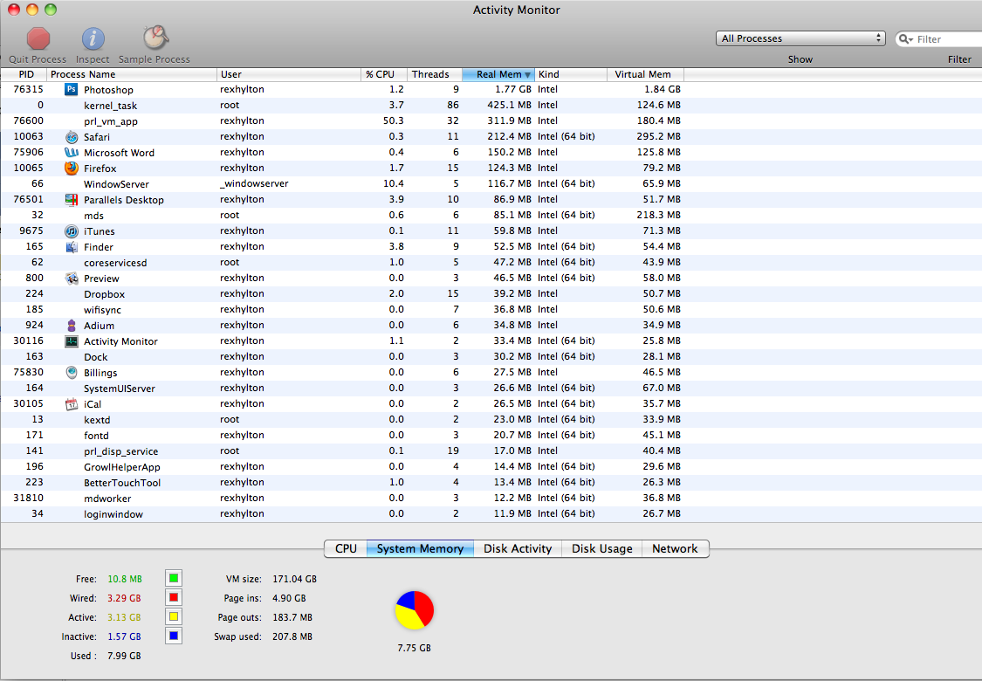Click the yellow Active memory swatch
Viewport: 982px width, 681px height.
174,617
